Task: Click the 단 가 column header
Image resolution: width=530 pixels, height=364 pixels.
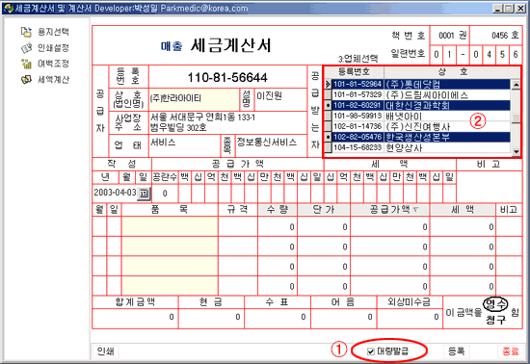Action: (324, 210)
